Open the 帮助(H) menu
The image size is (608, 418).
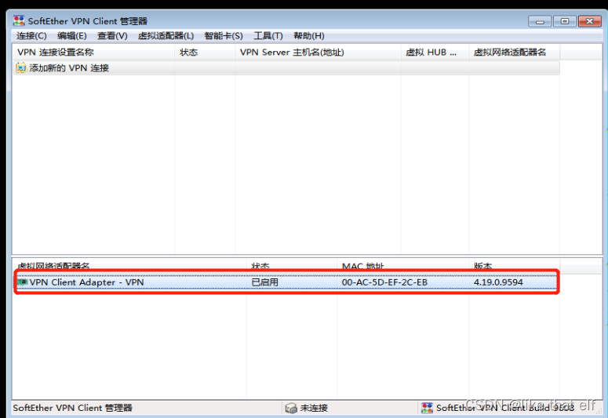pyautogui.click(x=308, y=35)
